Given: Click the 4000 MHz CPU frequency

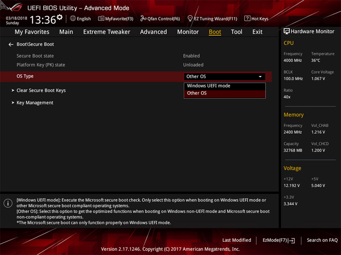Looking at the screenshot, I should pos(293,60).
